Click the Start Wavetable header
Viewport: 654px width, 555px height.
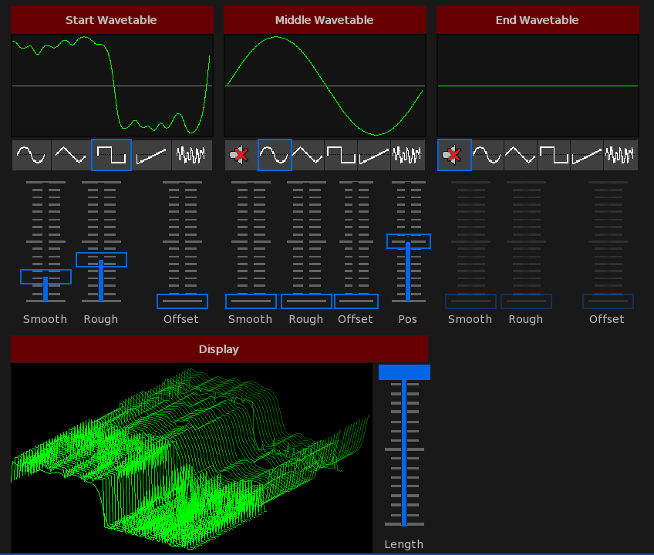point(112,20)
